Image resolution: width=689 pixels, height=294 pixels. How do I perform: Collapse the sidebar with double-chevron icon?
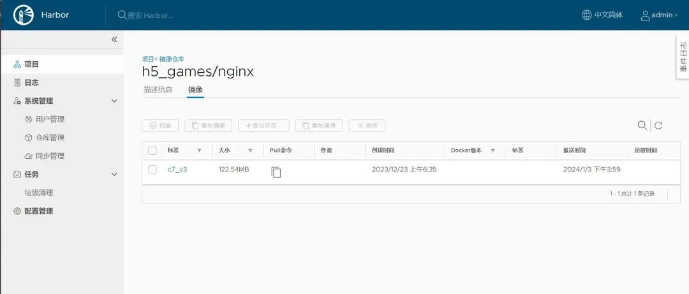(x=114, y=40)
